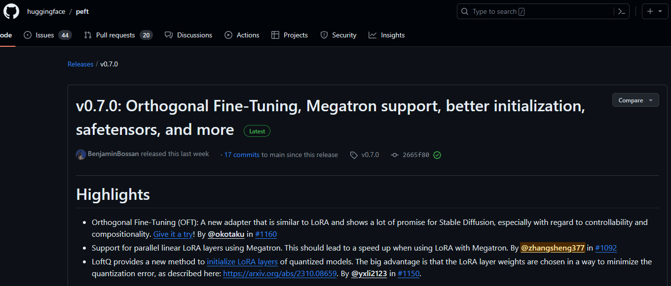Click the v0.7.0 release title heading
Screen dimensions: 671x286
pos(331,118)
